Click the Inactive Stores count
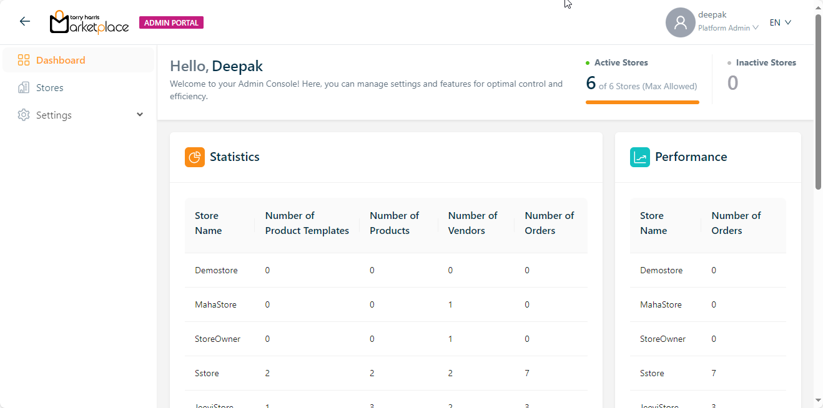This screenshot has width=823, height=408. coord(733,83)
